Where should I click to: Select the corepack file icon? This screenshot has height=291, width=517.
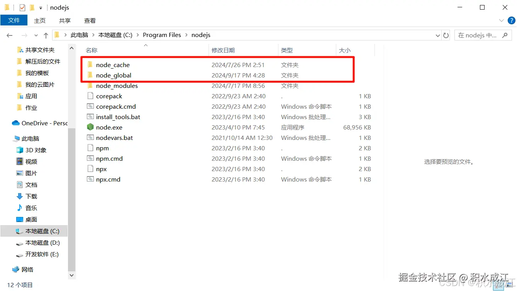[x=90, y=96]
